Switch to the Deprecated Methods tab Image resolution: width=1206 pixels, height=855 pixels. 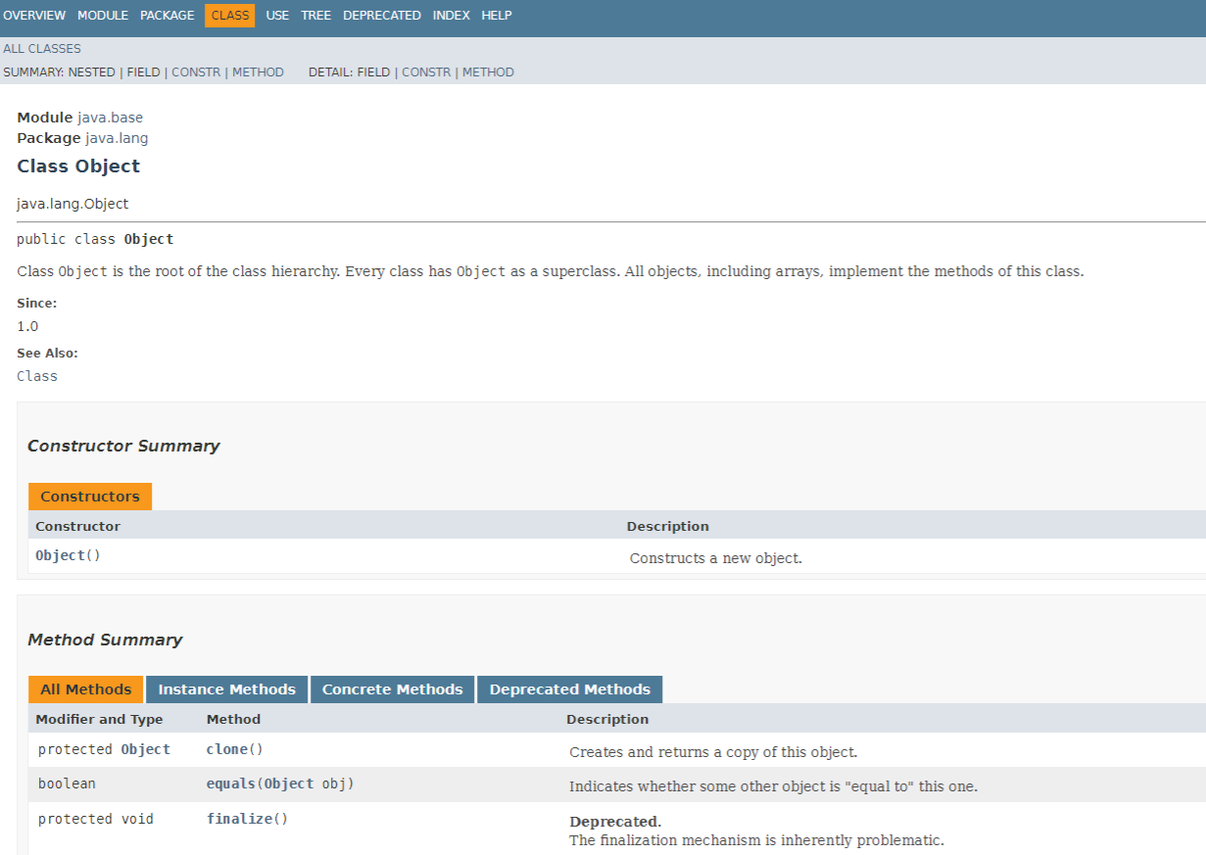pos(569,689)
